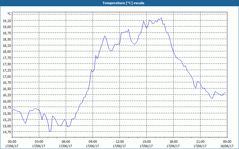Click the 15:00 time axis label
239x149 pixels.
(146, 142)
